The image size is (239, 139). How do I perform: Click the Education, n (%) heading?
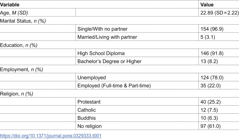[x=19, y=45]
